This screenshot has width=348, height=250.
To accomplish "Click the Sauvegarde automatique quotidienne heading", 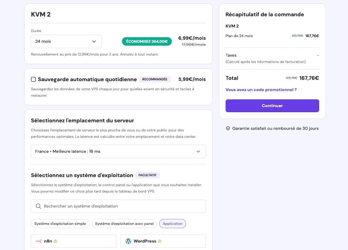I will (x=87, y=79).
